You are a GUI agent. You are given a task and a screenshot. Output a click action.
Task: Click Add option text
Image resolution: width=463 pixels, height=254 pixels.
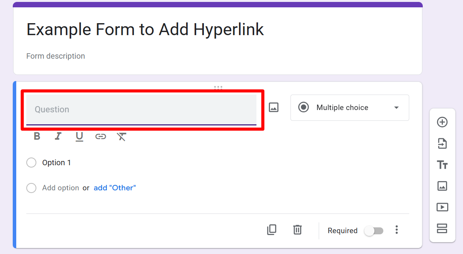[60, 188]
